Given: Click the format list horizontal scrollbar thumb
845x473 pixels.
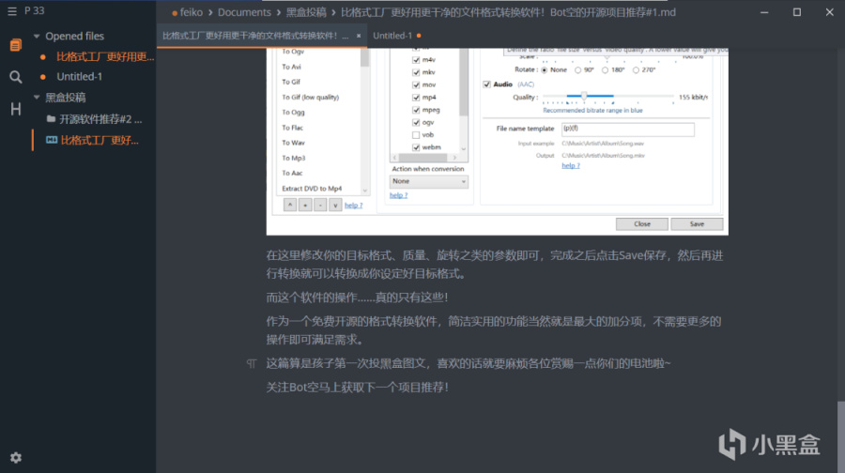Looking at the screenshot, I should tap(423, 158).
